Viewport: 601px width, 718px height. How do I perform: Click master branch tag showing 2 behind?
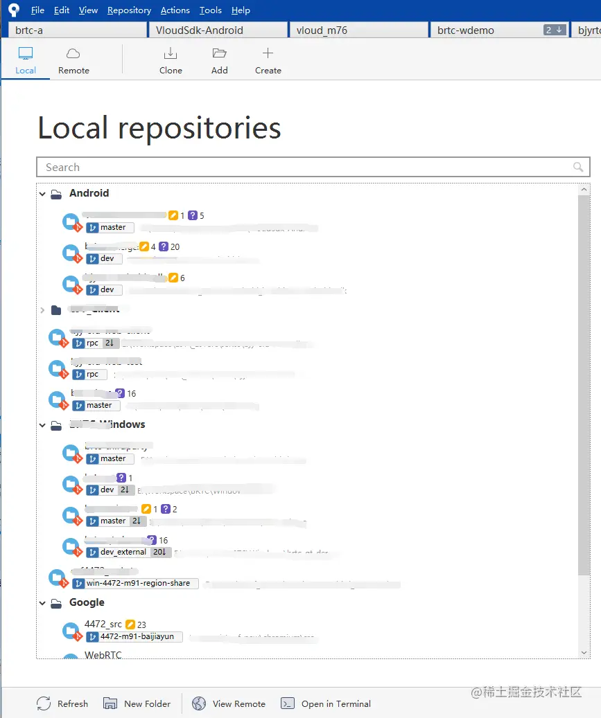click(116, 521)
